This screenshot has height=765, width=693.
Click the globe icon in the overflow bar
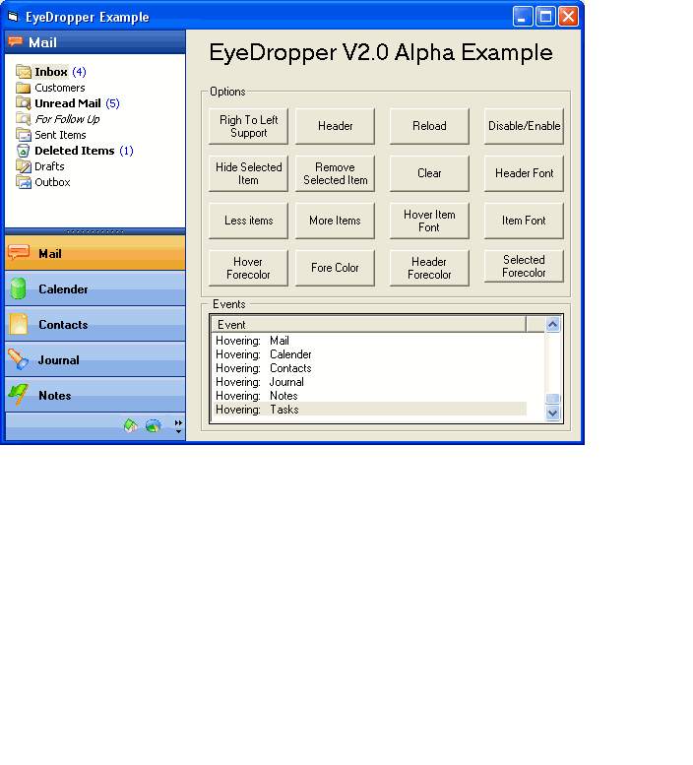pos(154,426)
